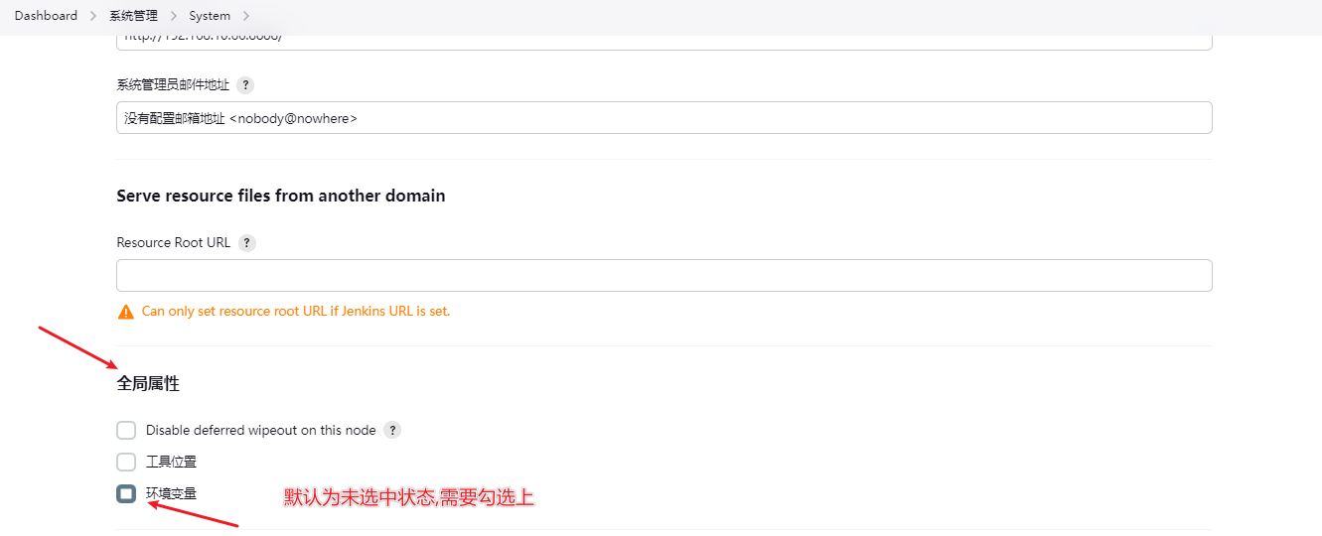This screenshot has height=536, width=1322.
Task: Focus the 系统管理员邮件地址 email input field
Action: (664, 117)
